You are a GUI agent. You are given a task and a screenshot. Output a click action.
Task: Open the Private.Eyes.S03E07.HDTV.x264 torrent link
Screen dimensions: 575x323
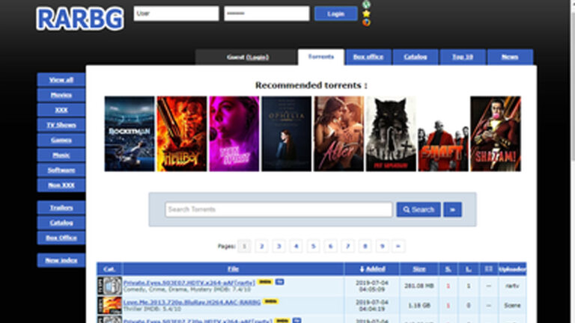[189, 283]
